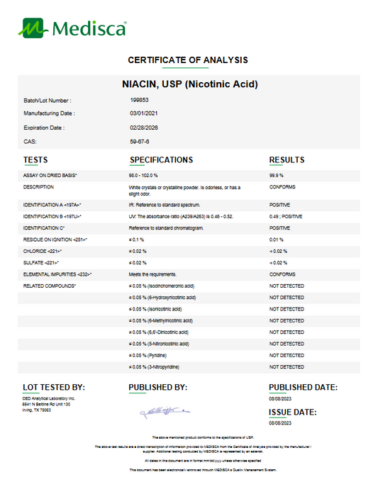Click the Manufacturing Date label
The height and width of the screenshot is (489, 378).
coord(50,113)
